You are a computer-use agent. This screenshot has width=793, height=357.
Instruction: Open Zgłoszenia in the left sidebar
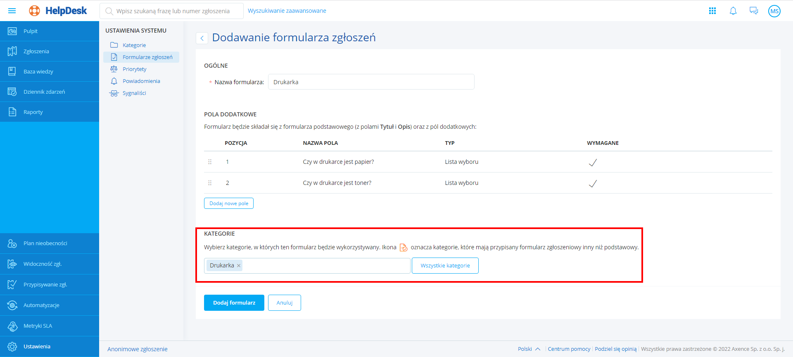click(36, 52)
